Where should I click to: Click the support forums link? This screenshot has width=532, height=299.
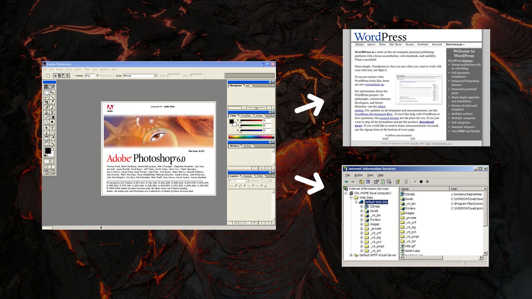[x=389, y=118]
